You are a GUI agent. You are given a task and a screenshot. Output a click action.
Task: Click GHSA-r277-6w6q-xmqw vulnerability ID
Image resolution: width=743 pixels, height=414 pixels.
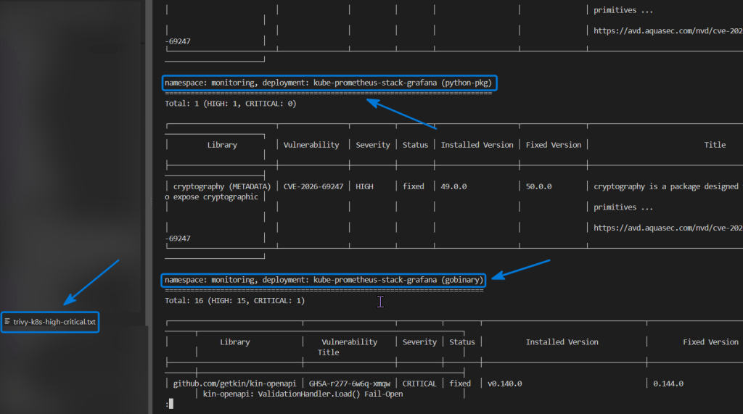tap(350, 384)
